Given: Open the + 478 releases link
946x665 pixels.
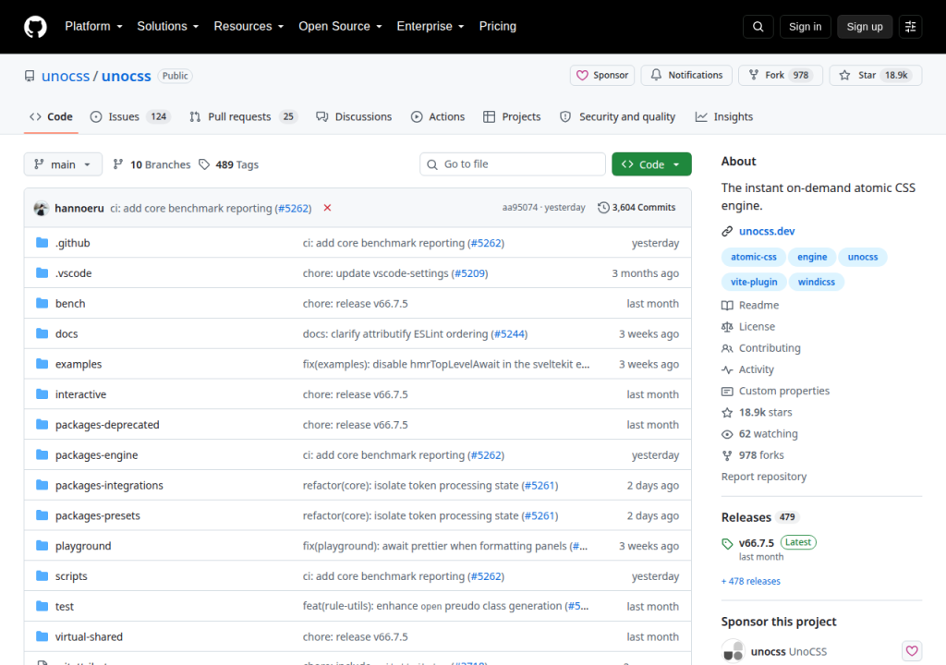Looking at the screenshot, I should click(751, 581).
